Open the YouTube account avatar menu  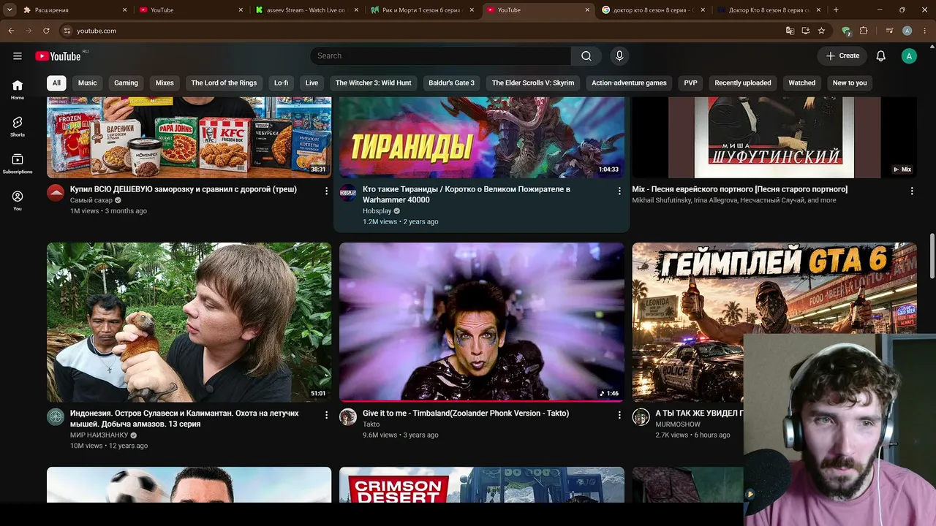[909, 56]
